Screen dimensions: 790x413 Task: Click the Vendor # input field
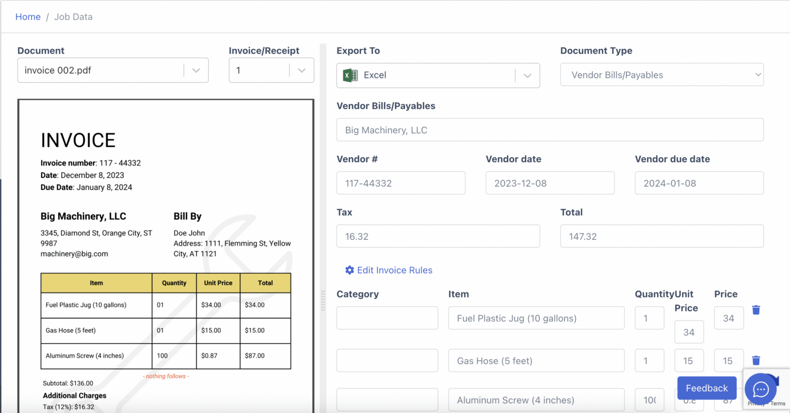[401, 183]
